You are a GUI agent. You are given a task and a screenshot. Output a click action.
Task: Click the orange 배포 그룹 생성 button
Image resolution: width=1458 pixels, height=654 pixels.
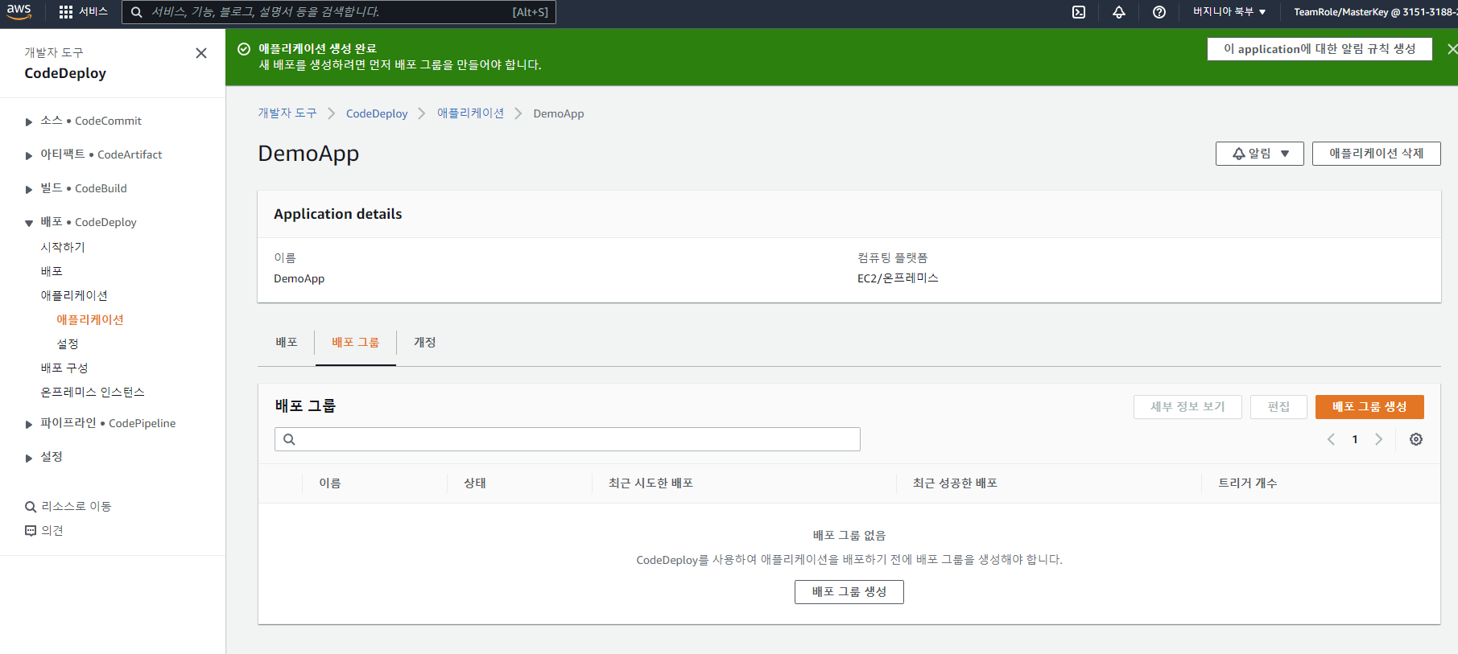pyautogui.click(x=1369, y=407)
